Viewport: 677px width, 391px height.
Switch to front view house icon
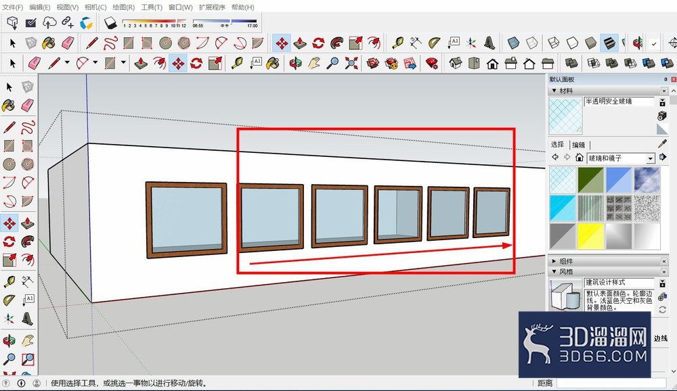(x=492, y=64)
